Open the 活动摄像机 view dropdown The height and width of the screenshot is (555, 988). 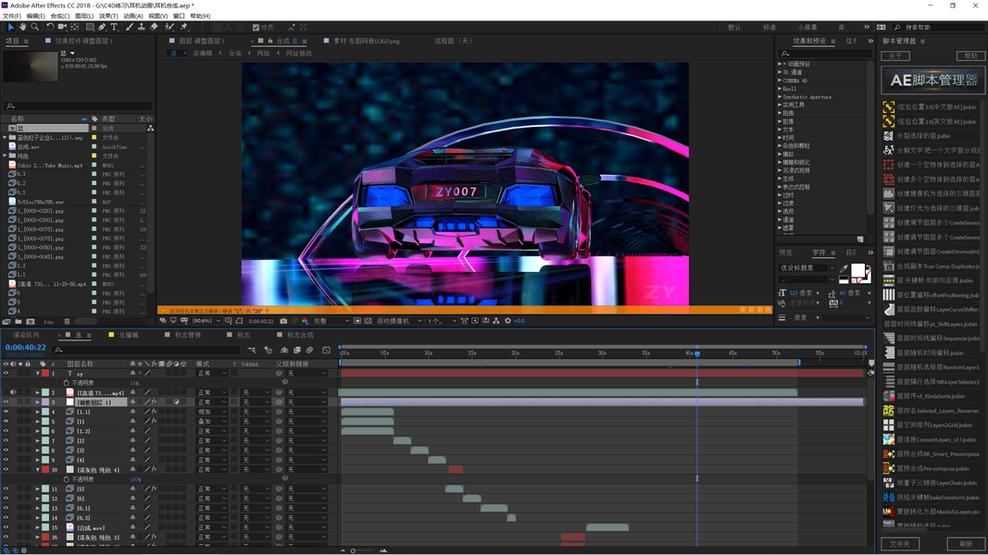pos(399,321)
